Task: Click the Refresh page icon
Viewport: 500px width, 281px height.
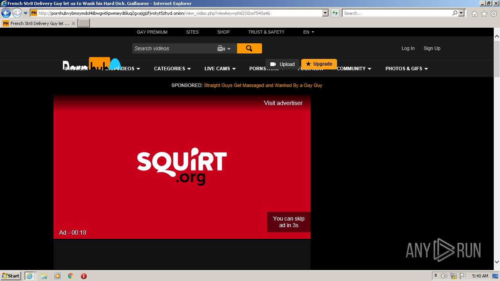Action: (x=335, y=13)
